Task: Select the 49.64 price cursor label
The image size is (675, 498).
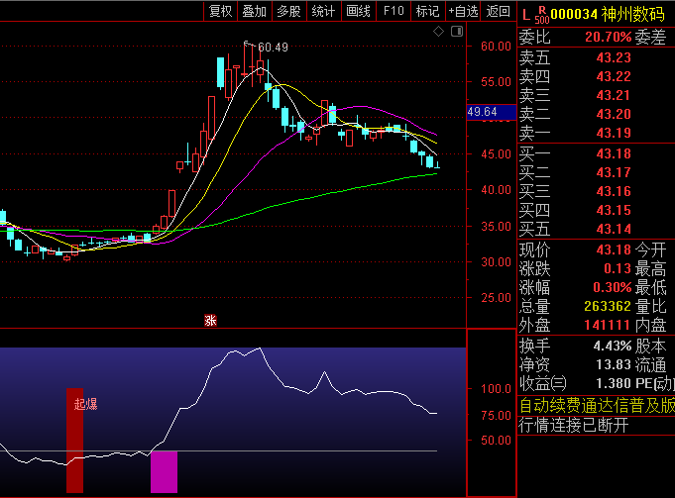Action: point(492,112)
